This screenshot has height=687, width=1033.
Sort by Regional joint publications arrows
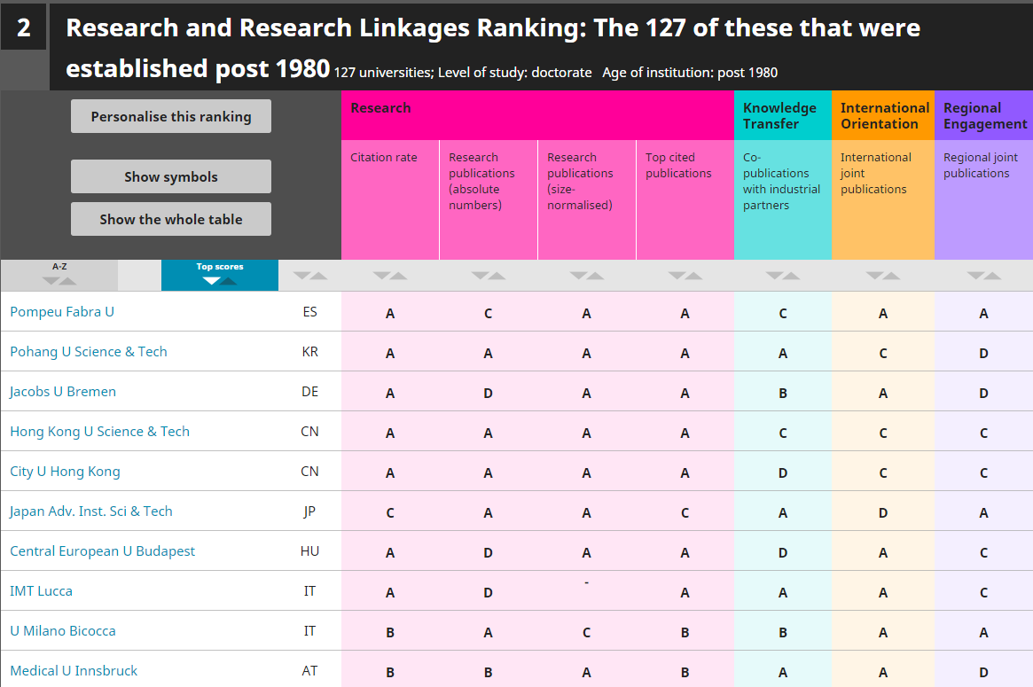tap(983, 276)
